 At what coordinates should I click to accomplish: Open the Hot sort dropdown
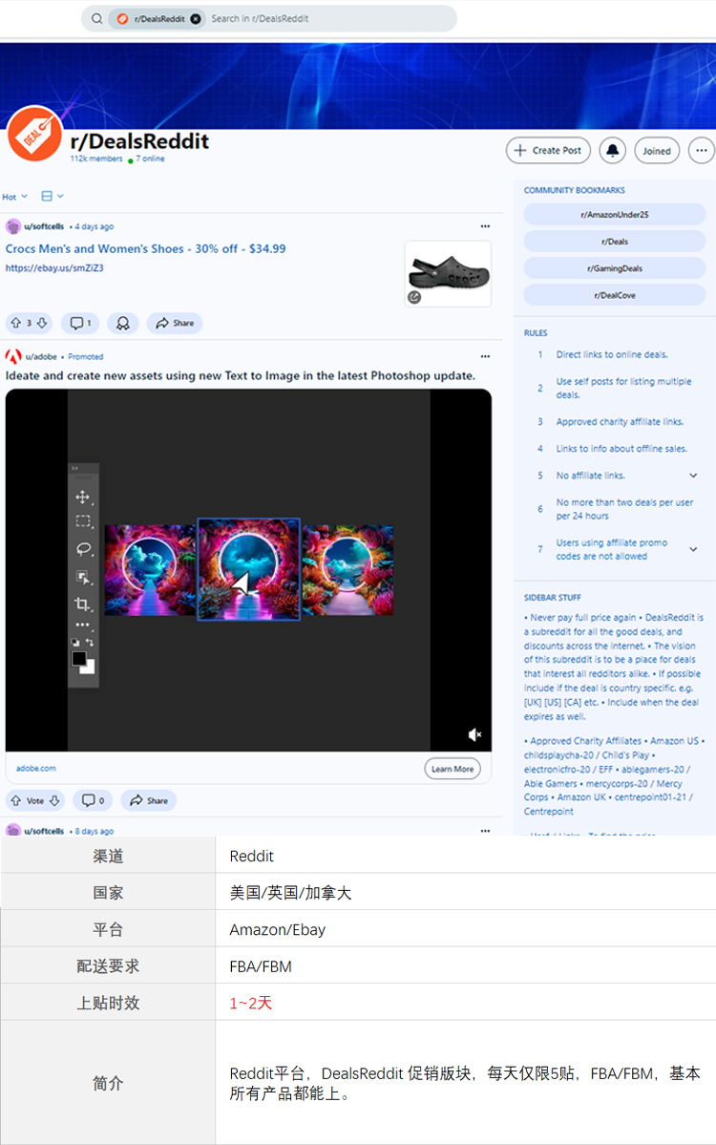[14, 197]
